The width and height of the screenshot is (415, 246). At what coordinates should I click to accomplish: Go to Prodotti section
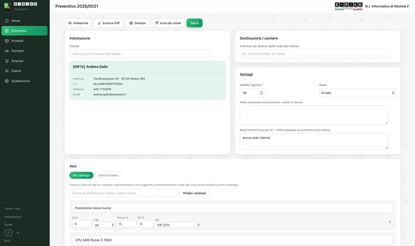point(24,41)
